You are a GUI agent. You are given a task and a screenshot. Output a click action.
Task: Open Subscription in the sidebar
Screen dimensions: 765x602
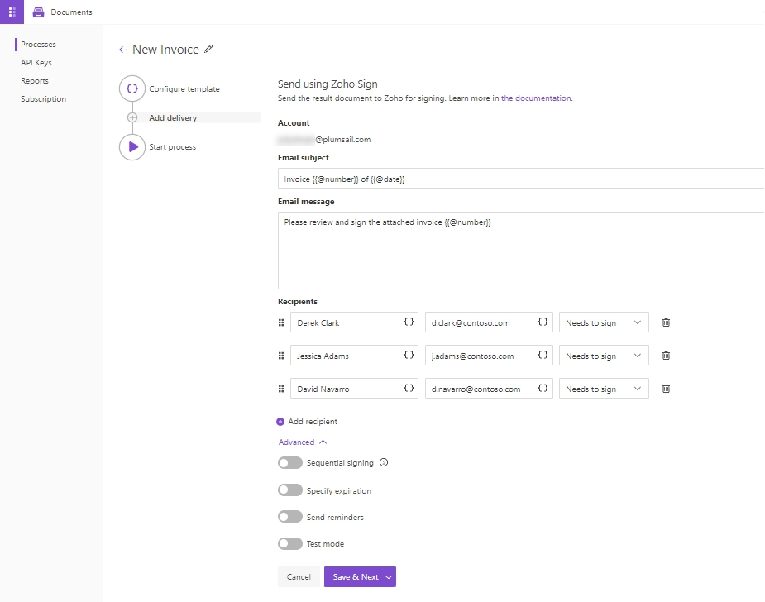[44, 98]
